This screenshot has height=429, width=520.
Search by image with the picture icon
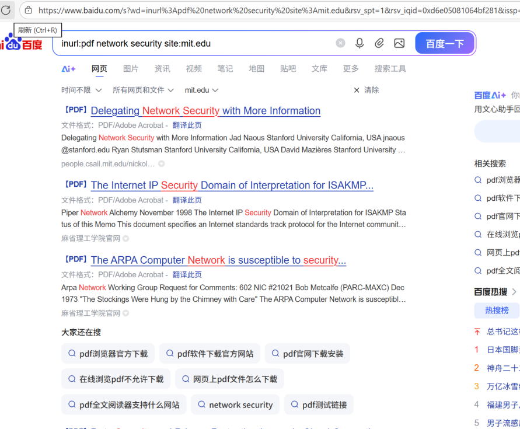click(x=399, y=43)
